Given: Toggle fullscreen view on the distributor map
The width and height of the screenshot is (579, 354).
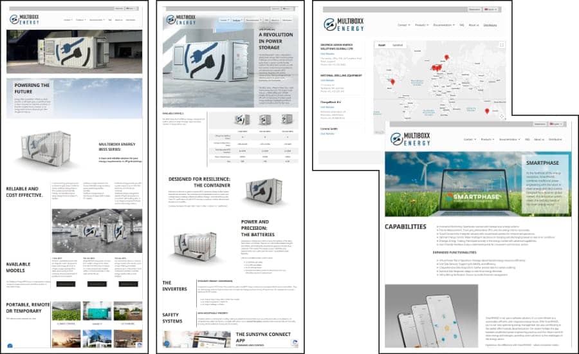Looking at the screenshot, I should point(501,44).
